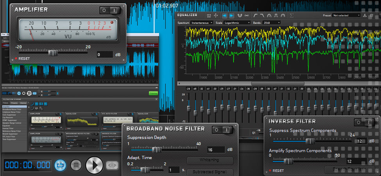Click the save preset download icon
The height and width of the screenshot is (176, 381).
point(365,15)
